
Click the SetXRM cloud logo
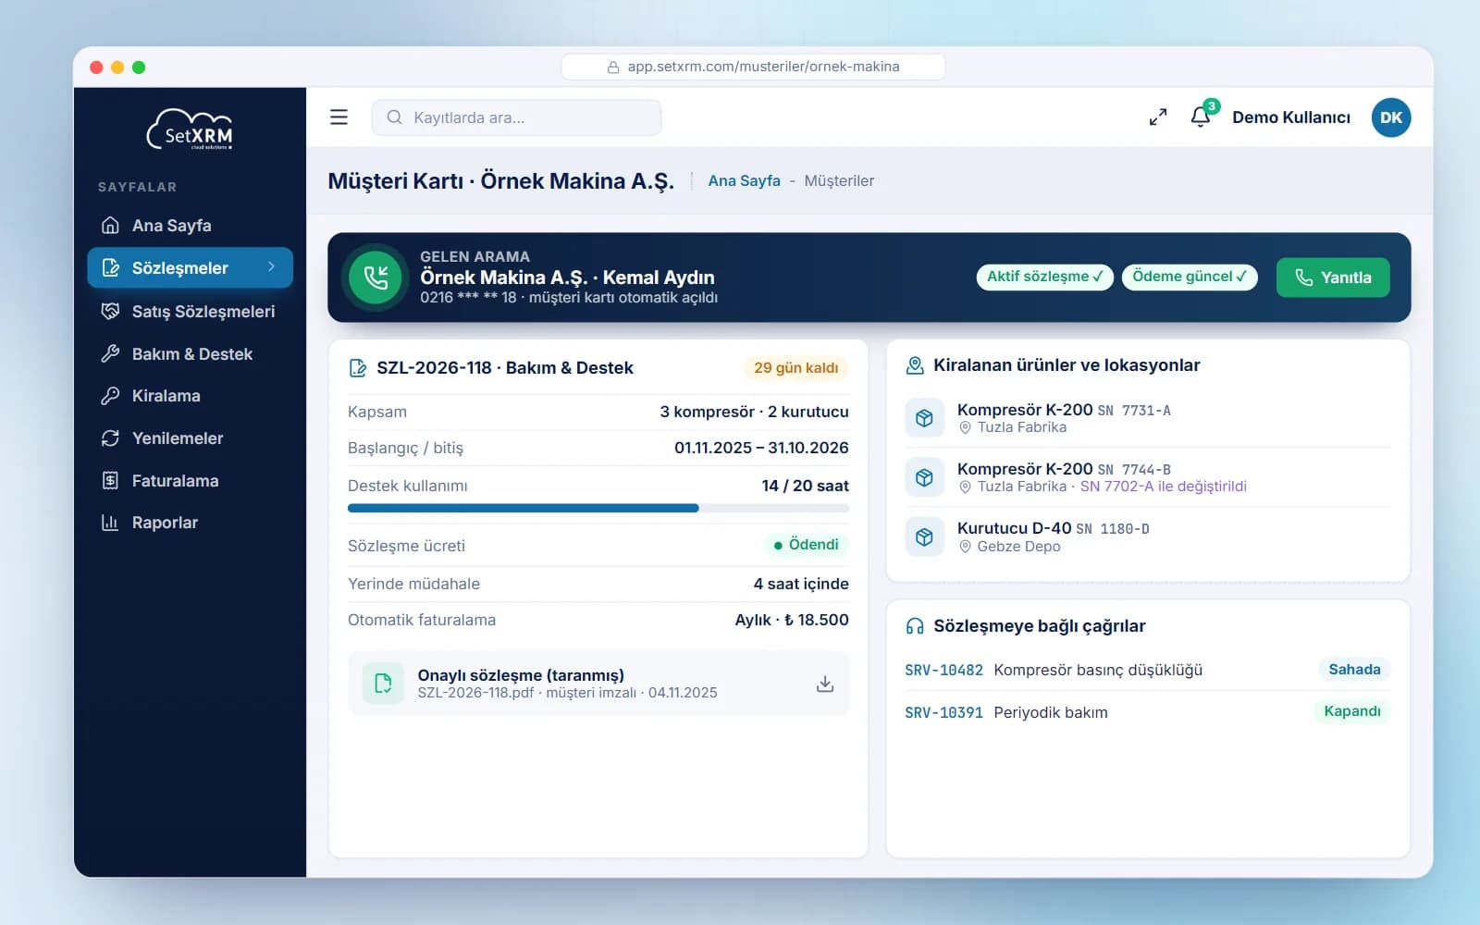(x=190, y=129)
